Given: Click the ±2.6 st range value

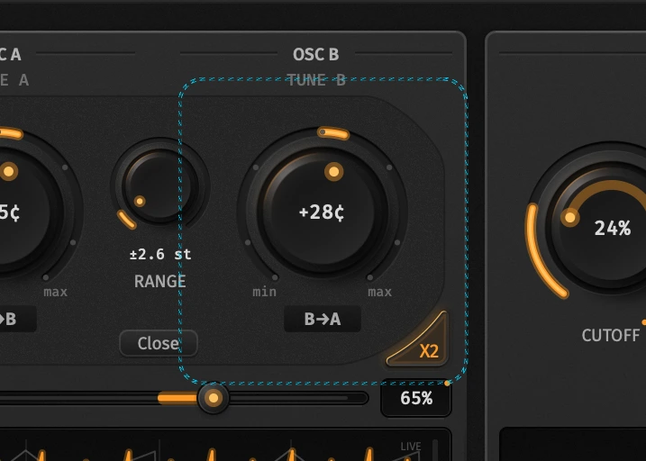Looking at the screenshot, I should click(x=160, y=255).
